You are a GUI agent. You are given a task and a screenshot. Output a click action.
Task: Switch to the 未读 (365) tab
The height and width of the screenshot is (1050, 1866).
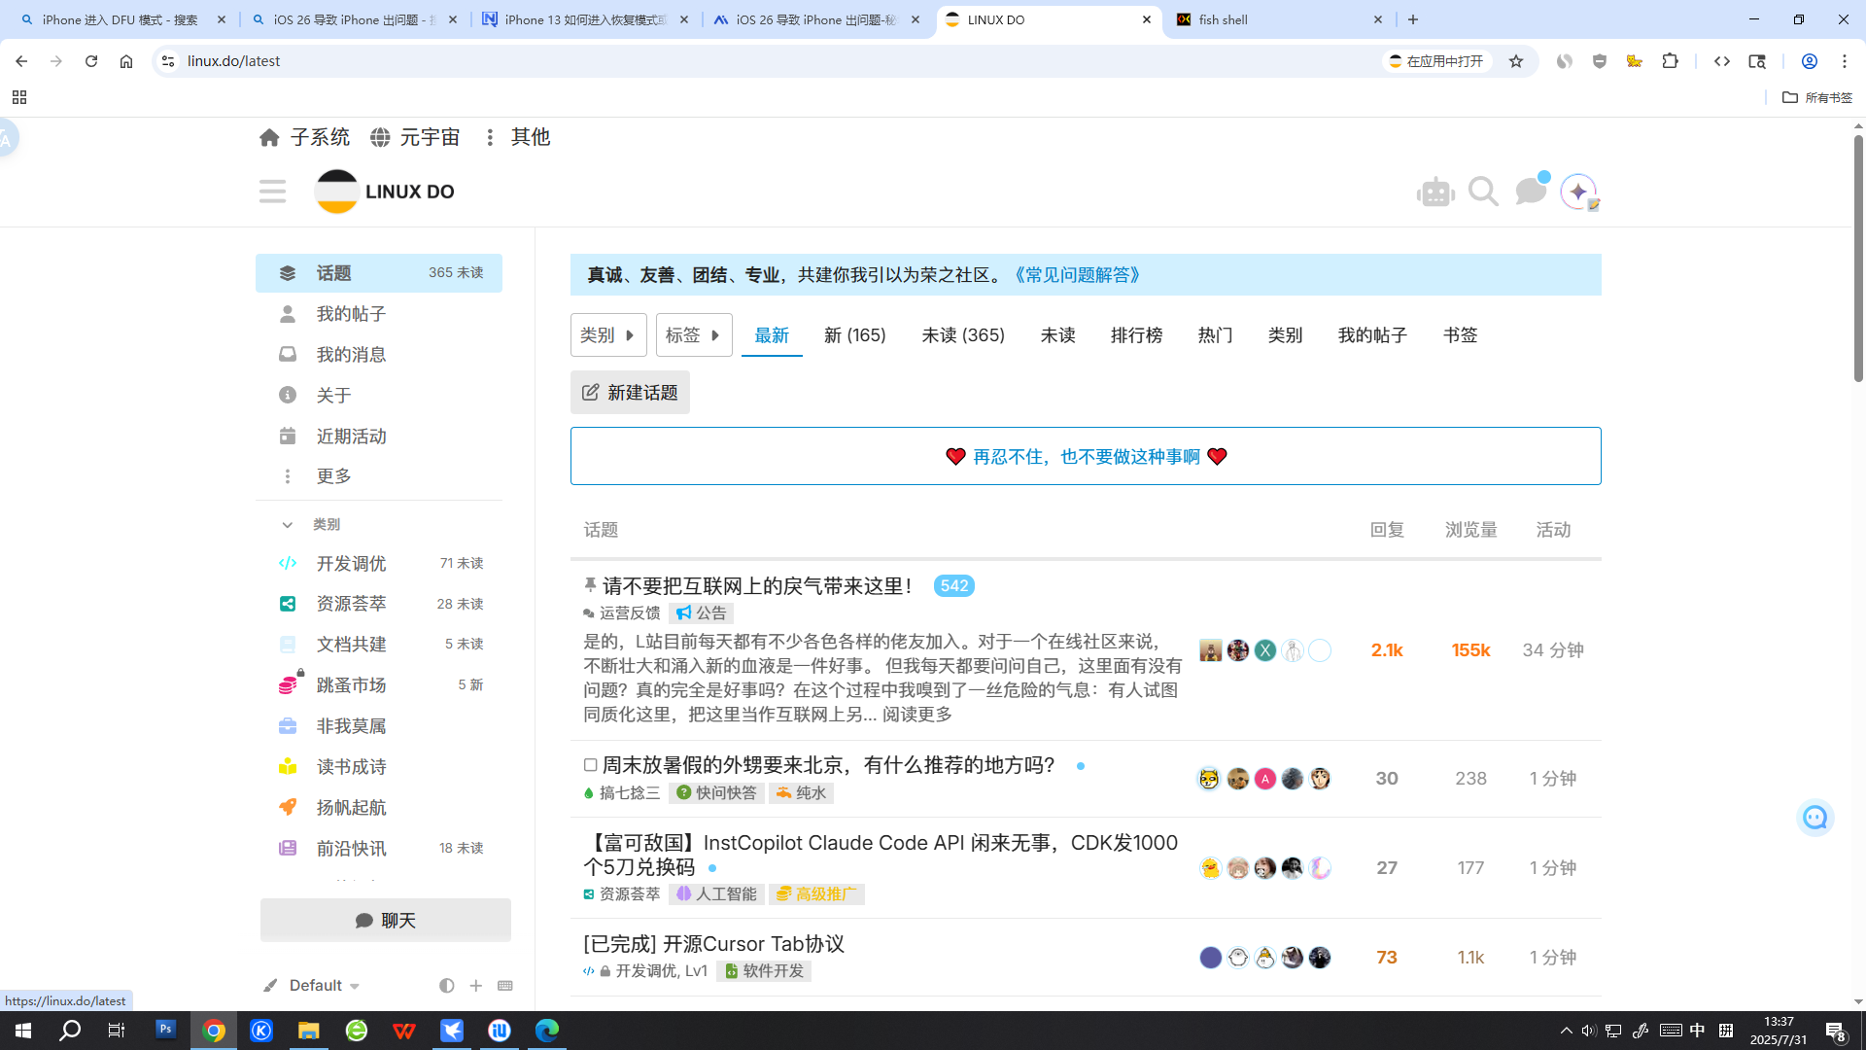[x=963, y=335]
